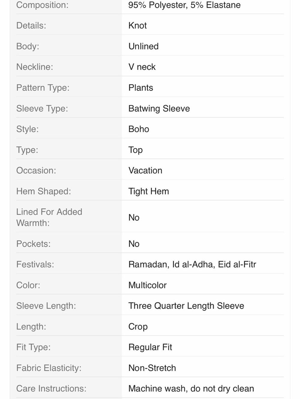Click the Plants pattern type value

coord(141,88)
